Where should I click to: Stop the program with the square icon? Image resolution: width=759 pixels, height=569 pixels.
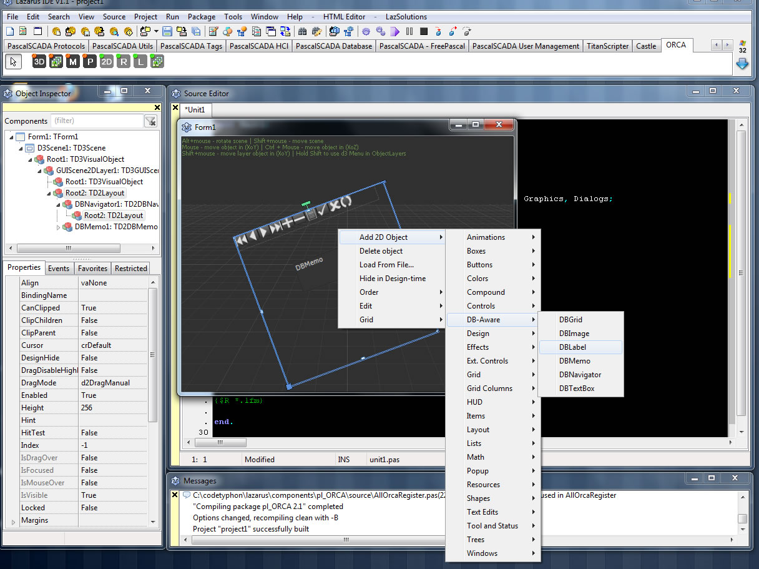click(424, 31)
